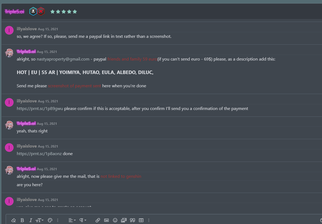Open the font size dropdown

[39, 220]
